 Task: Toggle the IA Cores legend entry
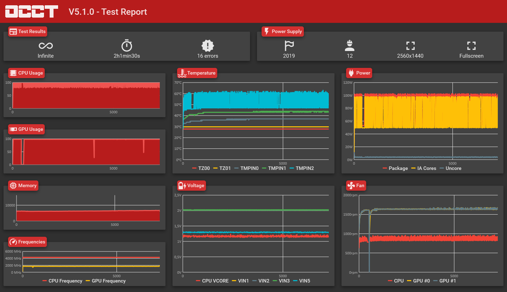(424, 168)
